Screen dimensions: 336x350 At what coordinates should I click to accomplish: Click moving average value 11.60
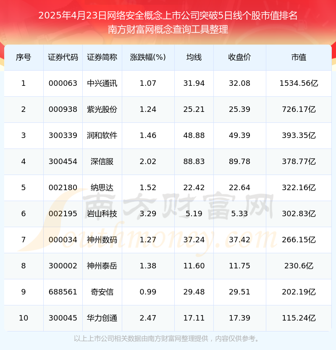(x=194, y=266)
